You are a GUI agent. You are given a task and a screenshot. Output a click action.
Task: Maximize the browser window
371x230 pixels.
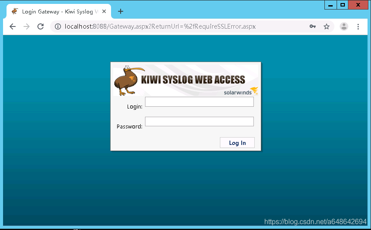pos(342,5)
